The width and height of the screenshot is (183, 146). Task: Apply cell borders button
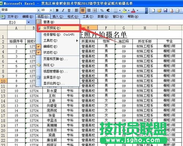(116, 11)
